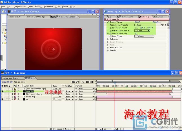Toggle preserve transparency T box for layer 1
Image resolution: width=182 pixels, height=131 pixels.
(x=63, y=89)
